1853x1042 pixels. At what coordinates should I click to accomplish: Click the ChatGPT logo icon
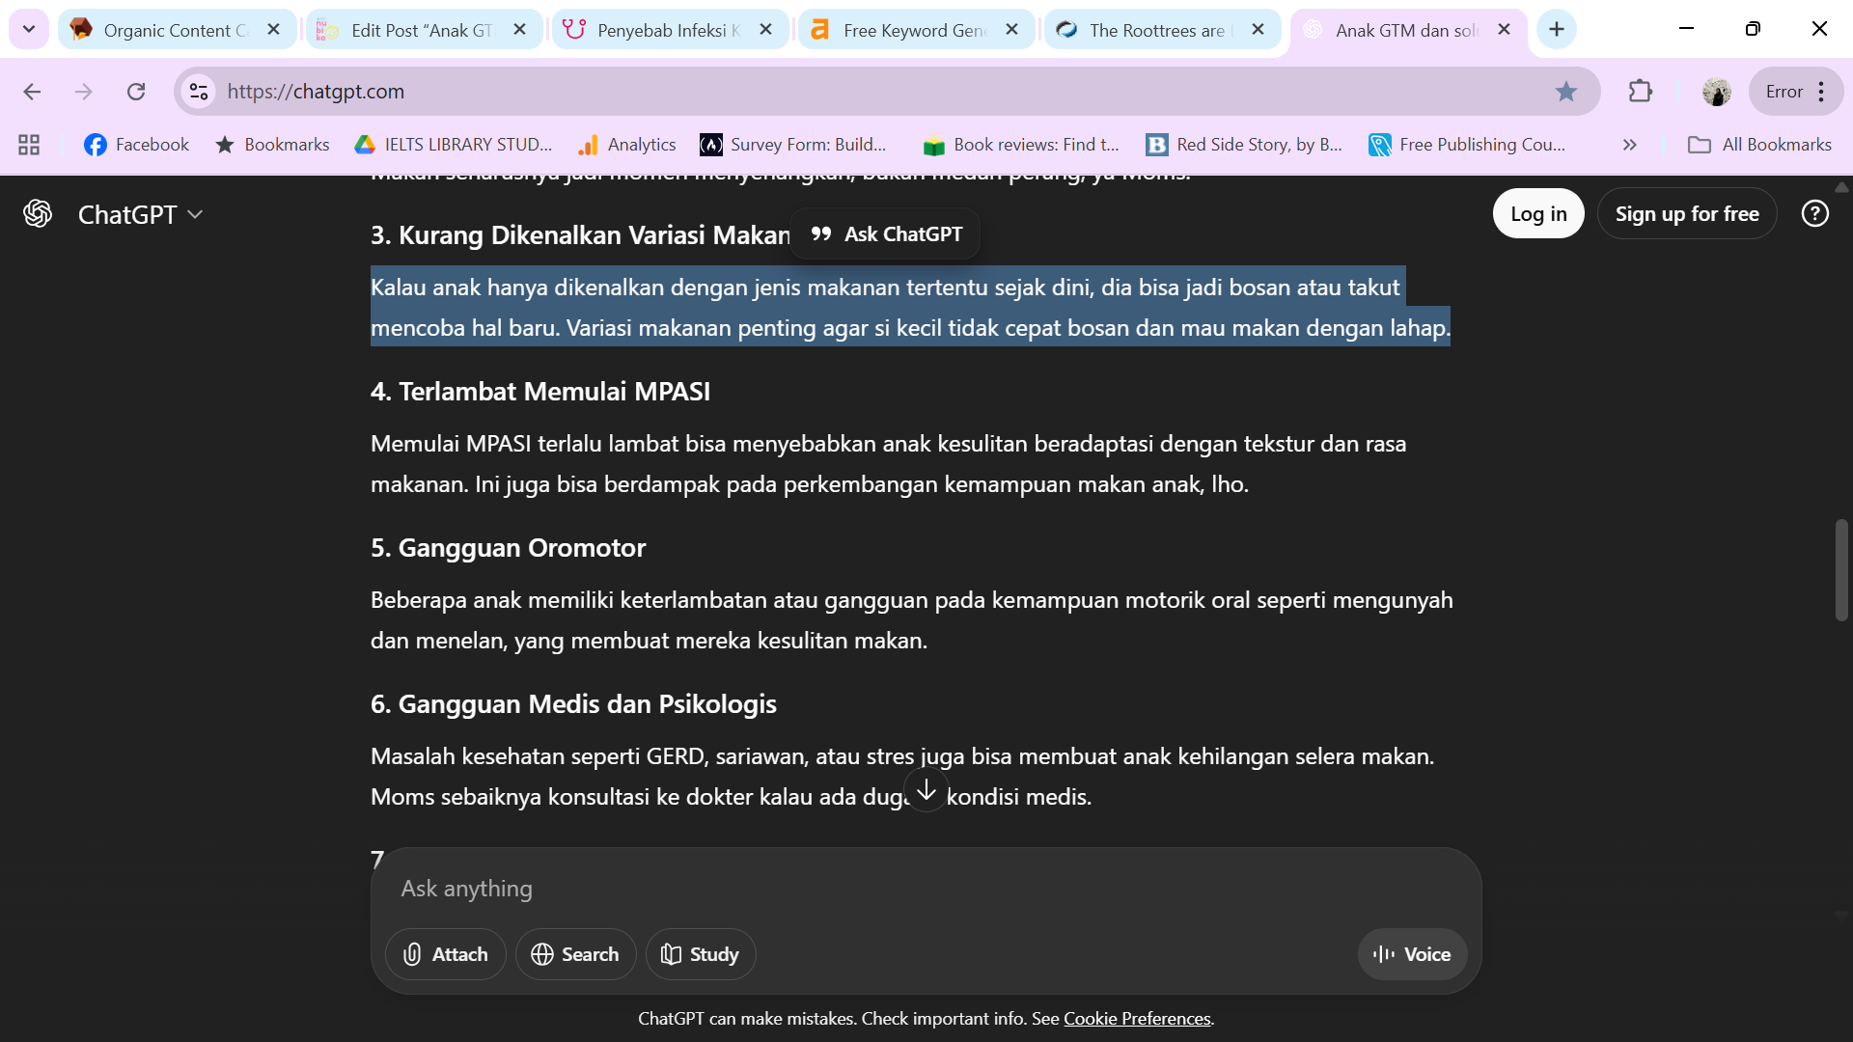click(38, 213)
